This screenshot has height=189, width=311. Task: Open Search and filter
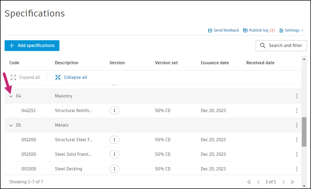[281, 46]
